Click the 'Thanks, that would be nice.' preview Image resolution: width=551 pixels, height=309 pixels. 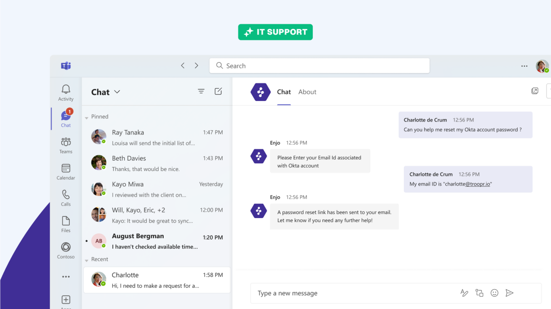point(146,169)
